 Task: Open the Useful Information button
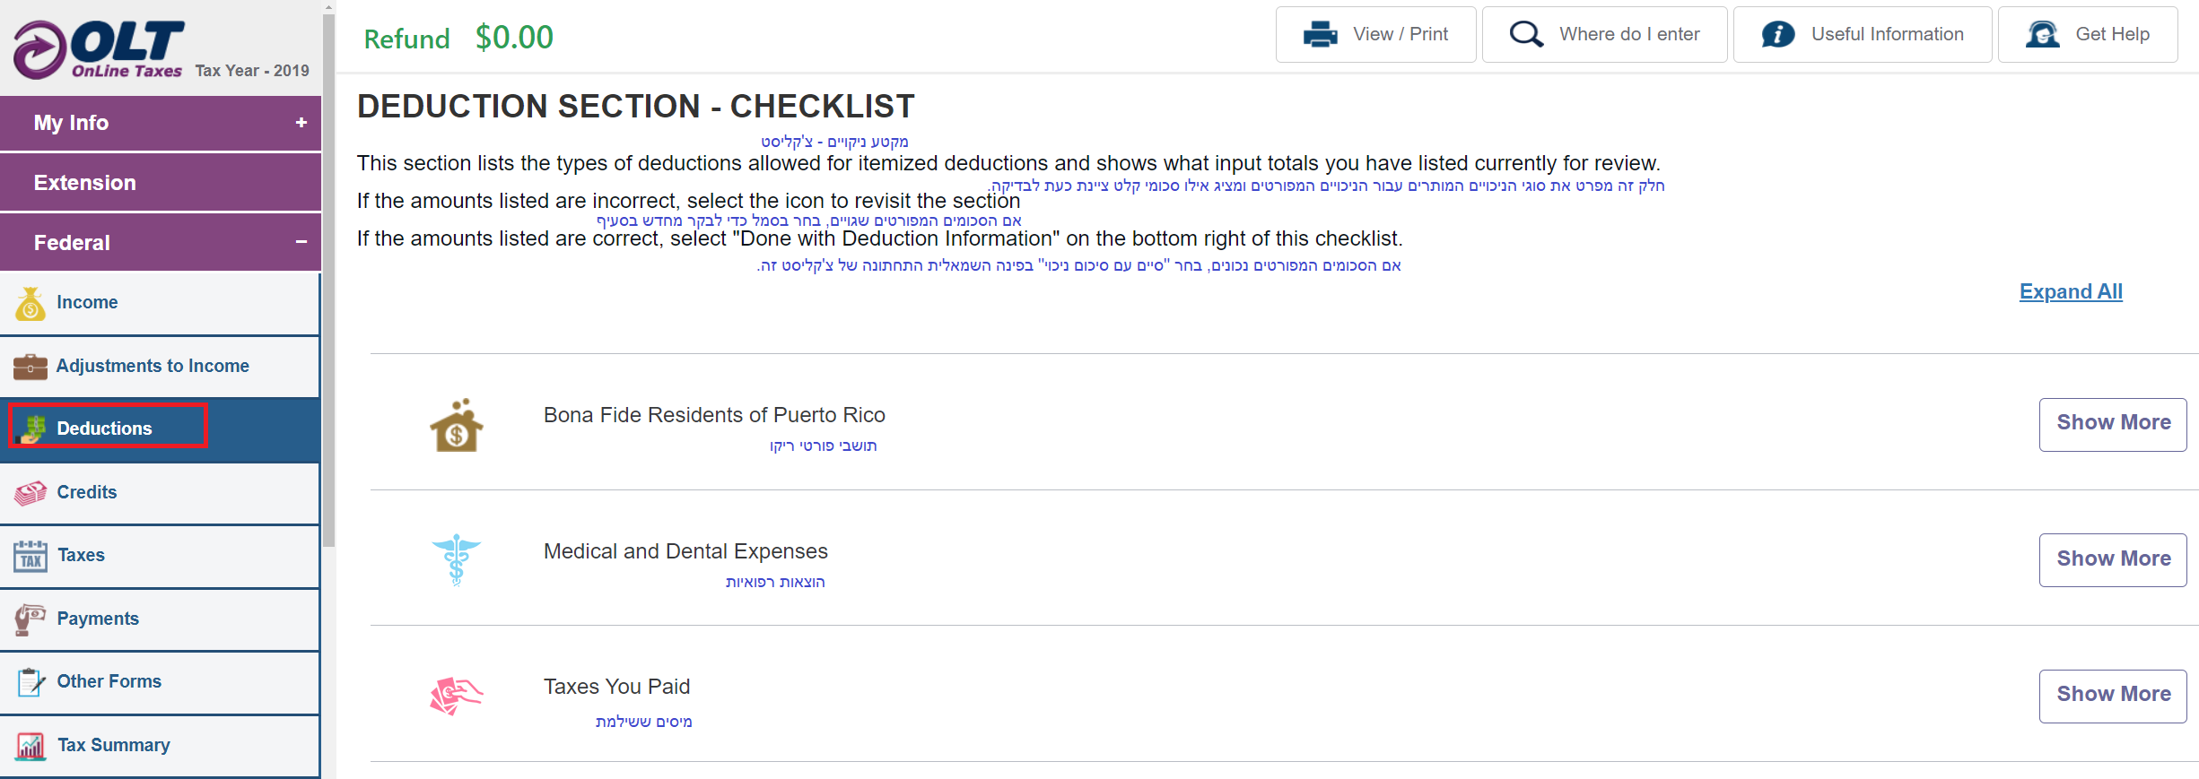tap(1863, 34)
